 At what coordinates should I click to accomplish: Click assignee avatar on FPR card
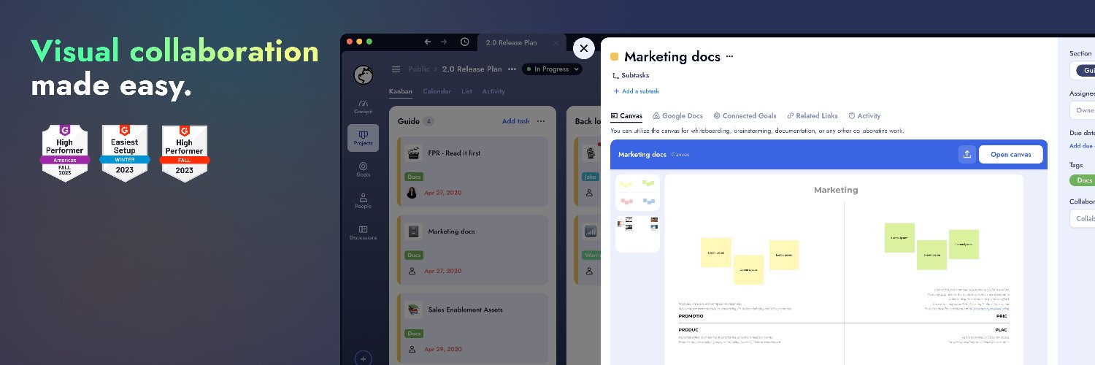(412, 193)
